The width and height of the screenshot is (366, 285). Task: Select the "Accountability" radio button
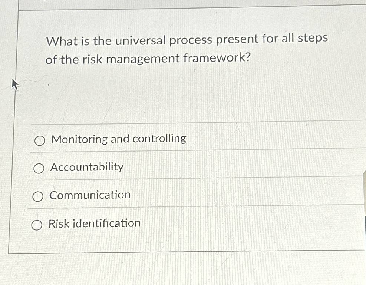pos(39,168)
